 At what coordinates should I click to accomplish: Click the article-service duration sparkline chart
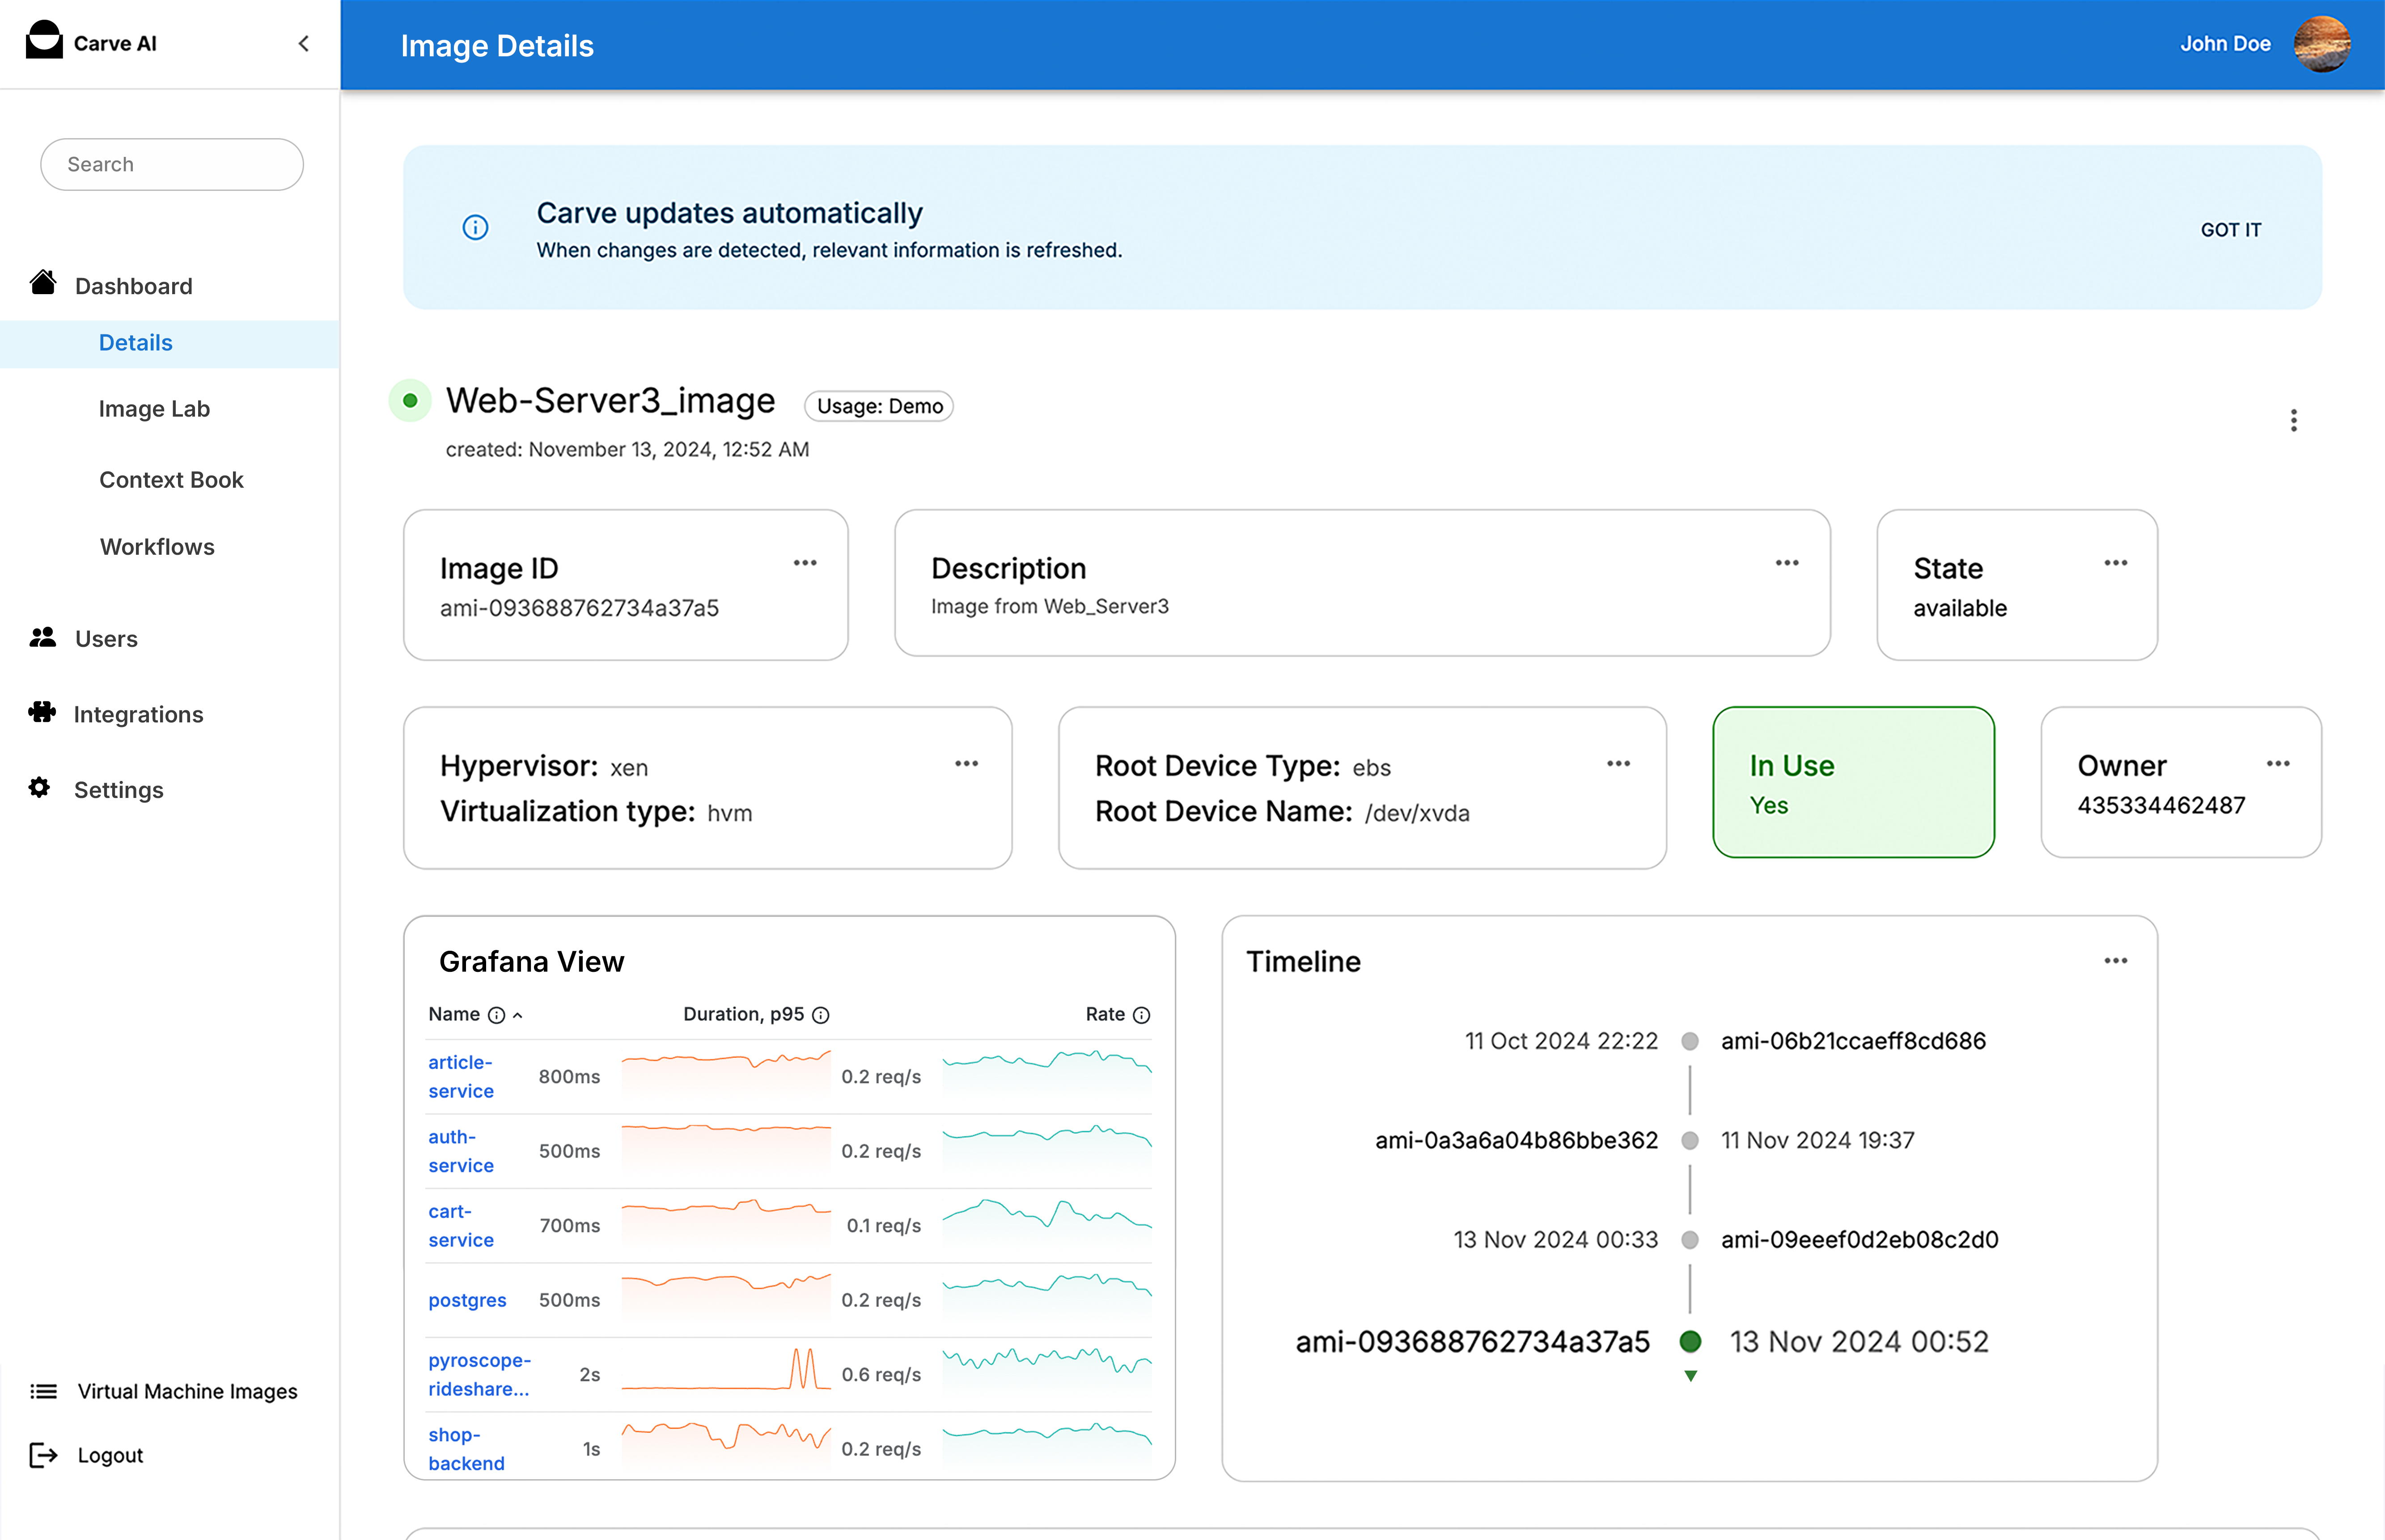click(726, 1076)
